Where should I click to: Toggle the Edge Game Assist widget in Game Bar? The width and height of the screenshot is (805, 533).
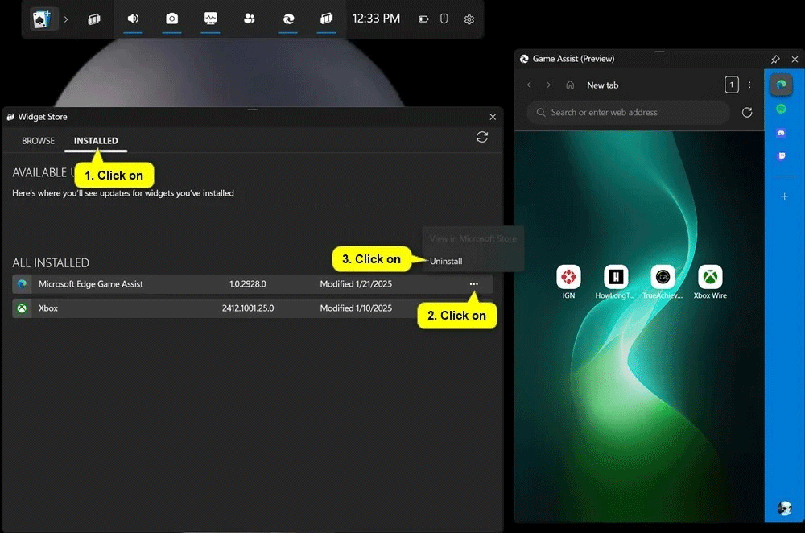288,19
